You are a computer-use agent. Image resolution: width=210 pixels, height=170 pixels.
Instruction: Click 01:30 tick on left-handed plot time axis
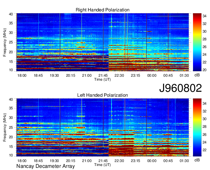(x=184, y=161)
